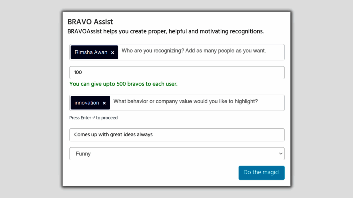Click the x on the innovation chip
Screen dimensions: 353x198
[x=104, y=103]
